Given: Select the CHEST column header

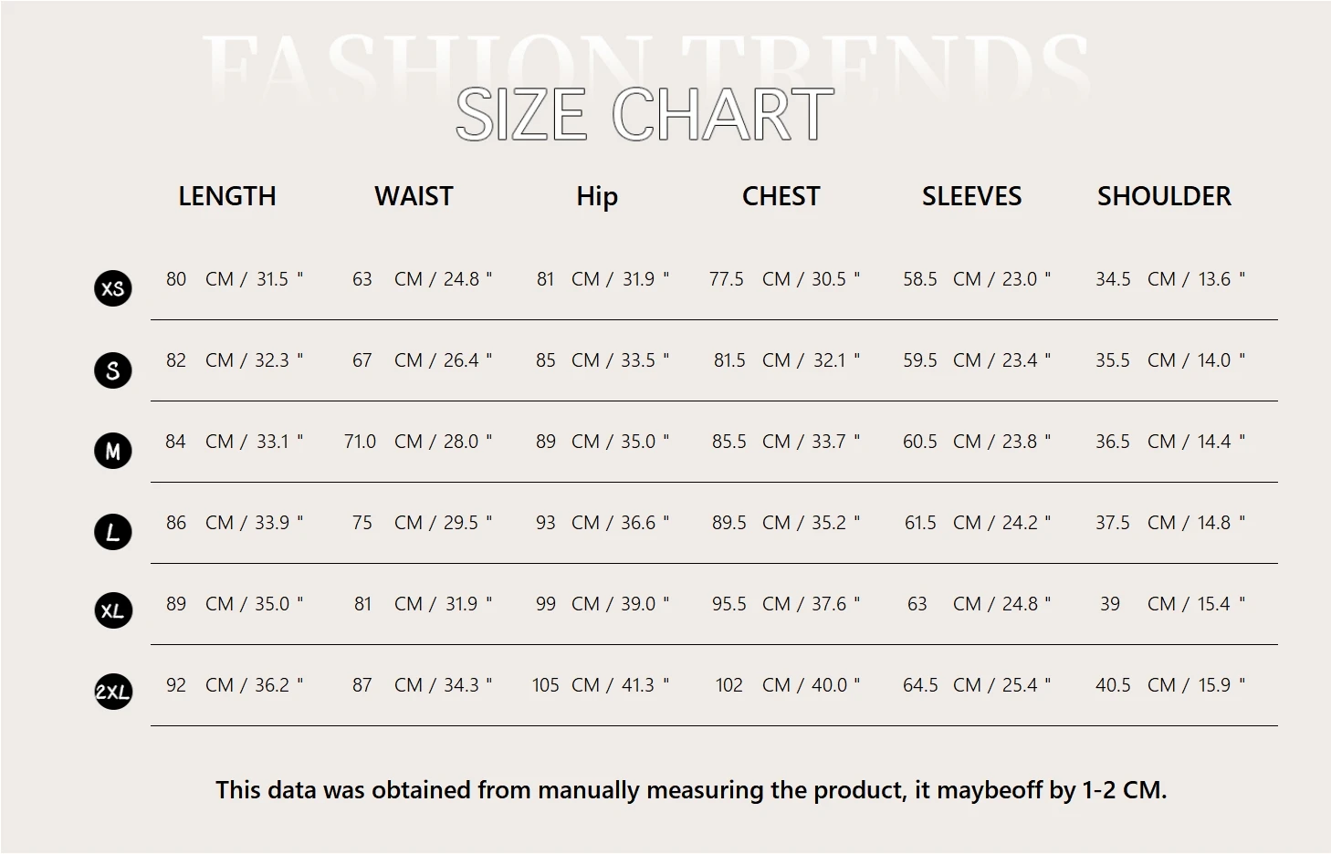Looking at the screenshot, I should click(781, 196).
